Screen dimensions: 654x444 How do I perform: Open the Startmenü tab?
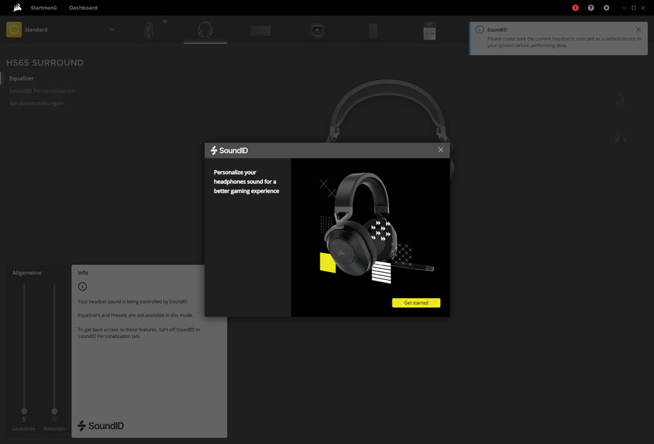(x=44, y=7)
